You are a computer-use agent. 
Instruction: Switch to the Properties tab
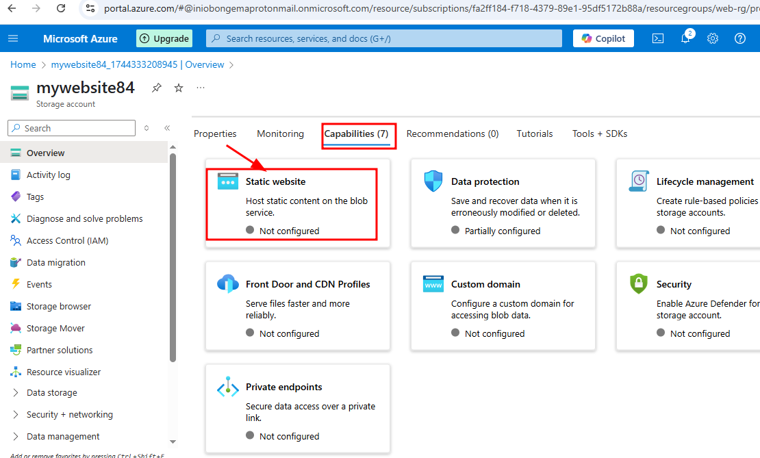[x=215, y=133]
